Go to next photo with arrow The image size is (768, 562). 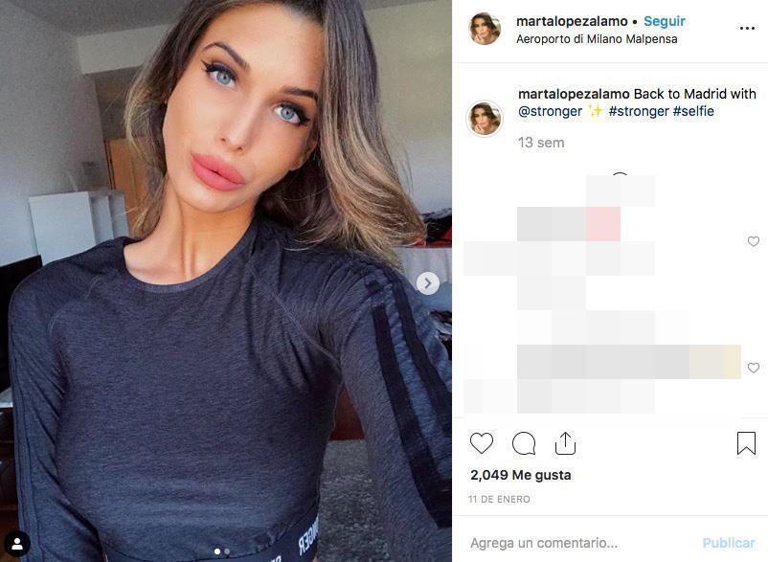tap(428, 283)
